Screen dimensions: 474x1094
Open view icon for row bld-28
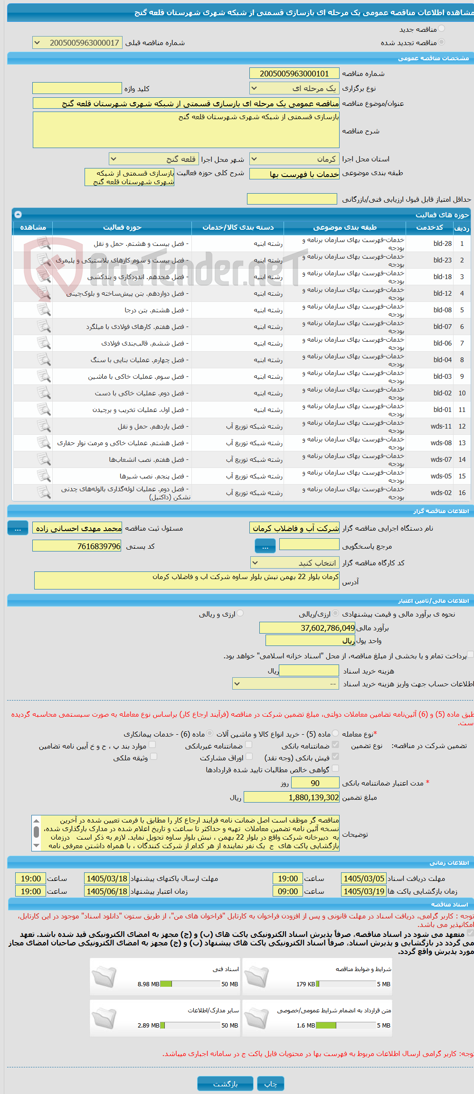[44, 243]
